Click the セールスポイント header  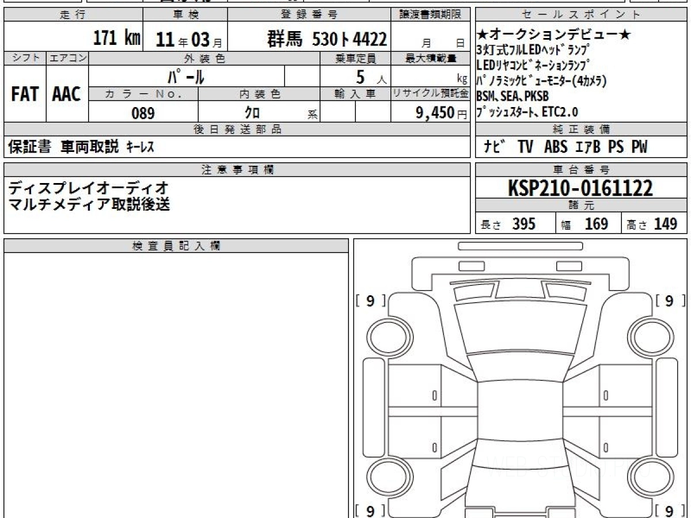pyautogui.click(x=581, y=15)
